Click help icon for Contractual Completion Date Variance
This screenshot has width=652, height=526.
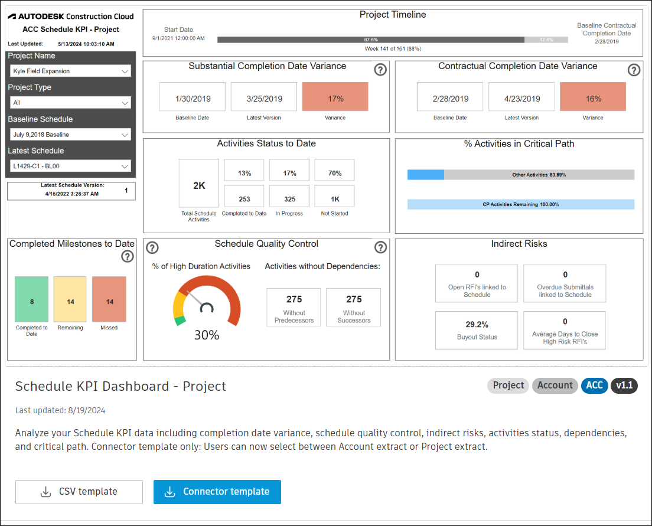(x=634, y=70)
